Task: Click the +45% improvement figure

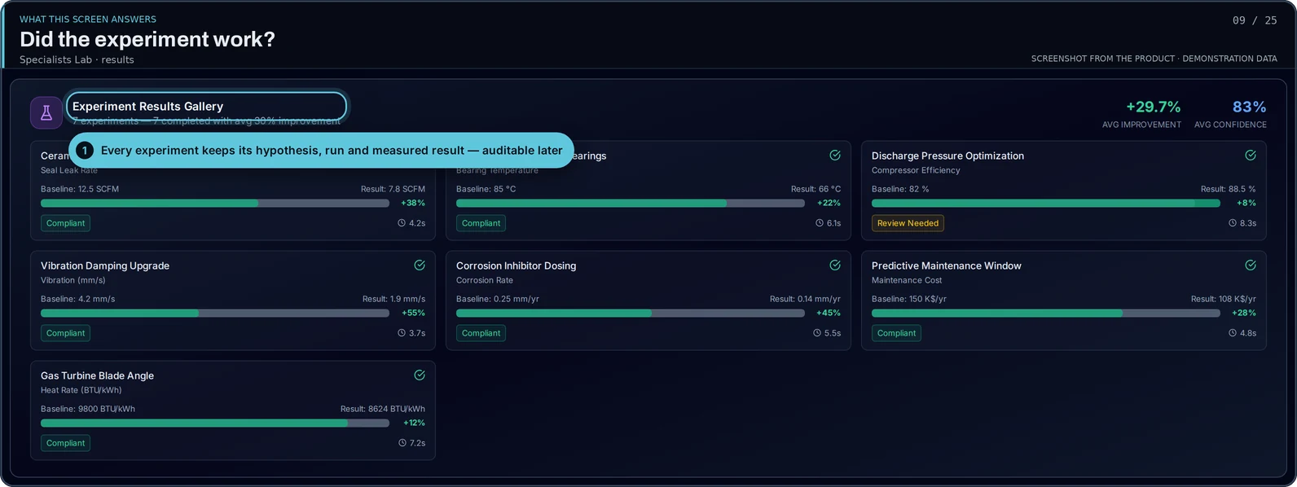Action: (x=829, y=313)
